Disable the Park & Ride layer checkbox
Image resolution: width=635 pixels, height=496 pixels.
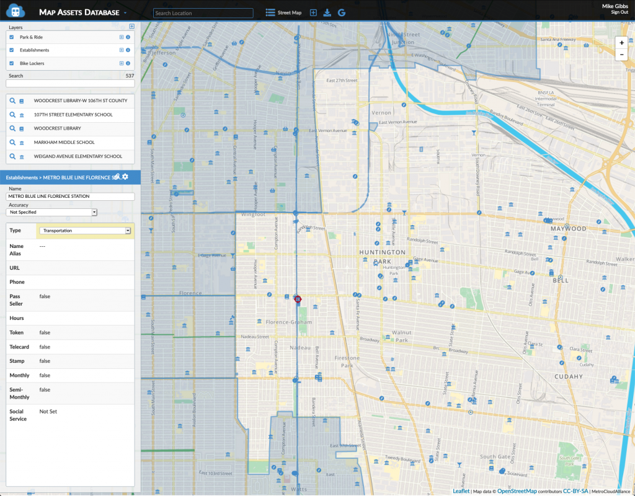click(x=11, y=37)
